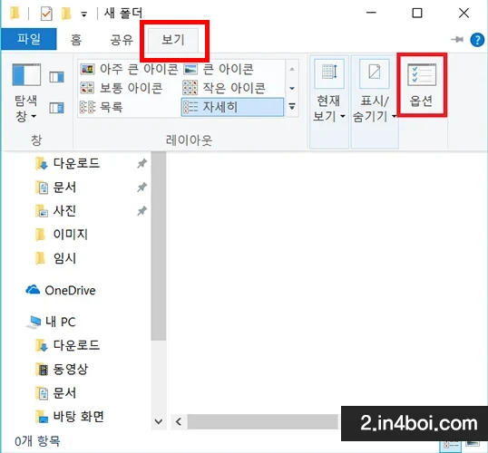Open the 파일 tab

pos(29,39)
